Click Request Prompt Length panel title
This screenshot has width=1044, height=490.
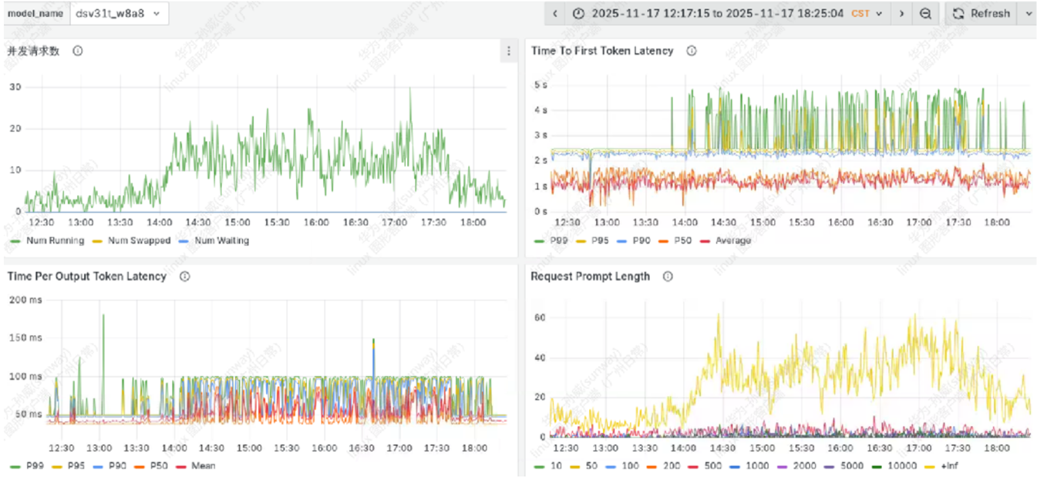pyautogui.click(x=591, y=276)
